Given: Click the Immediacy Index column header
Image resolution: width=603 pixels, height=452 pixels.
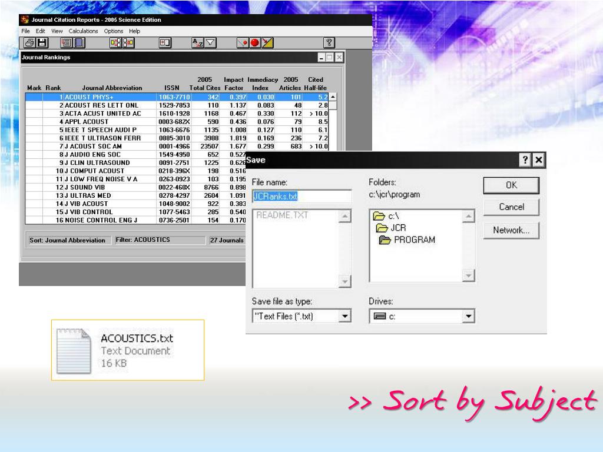Looking at the screenshot, I should (x=263, y=84).
